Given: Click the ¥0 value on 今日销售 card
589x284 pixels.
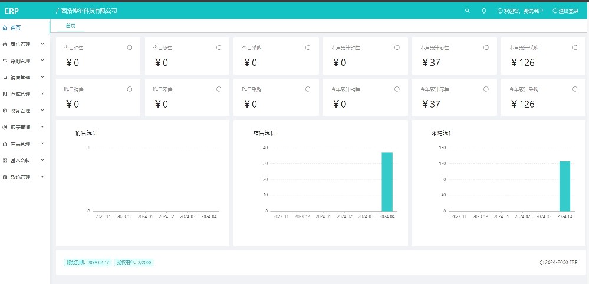Looking at the screenshot, I should pos(72,62).
